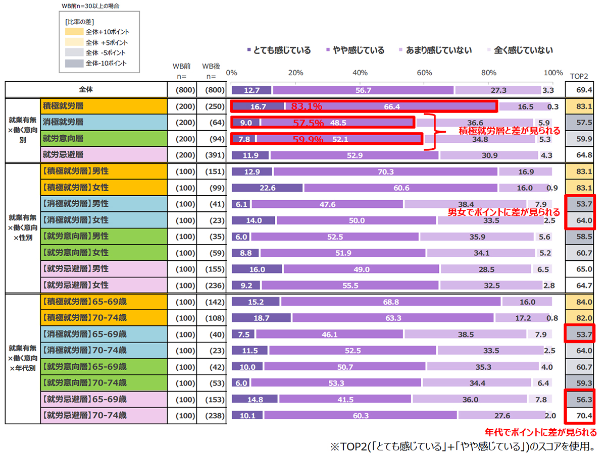Click the 積極就労層と差が見られる red annotation text
This screenshot has height=458, width=606.
tap(509, 131)
